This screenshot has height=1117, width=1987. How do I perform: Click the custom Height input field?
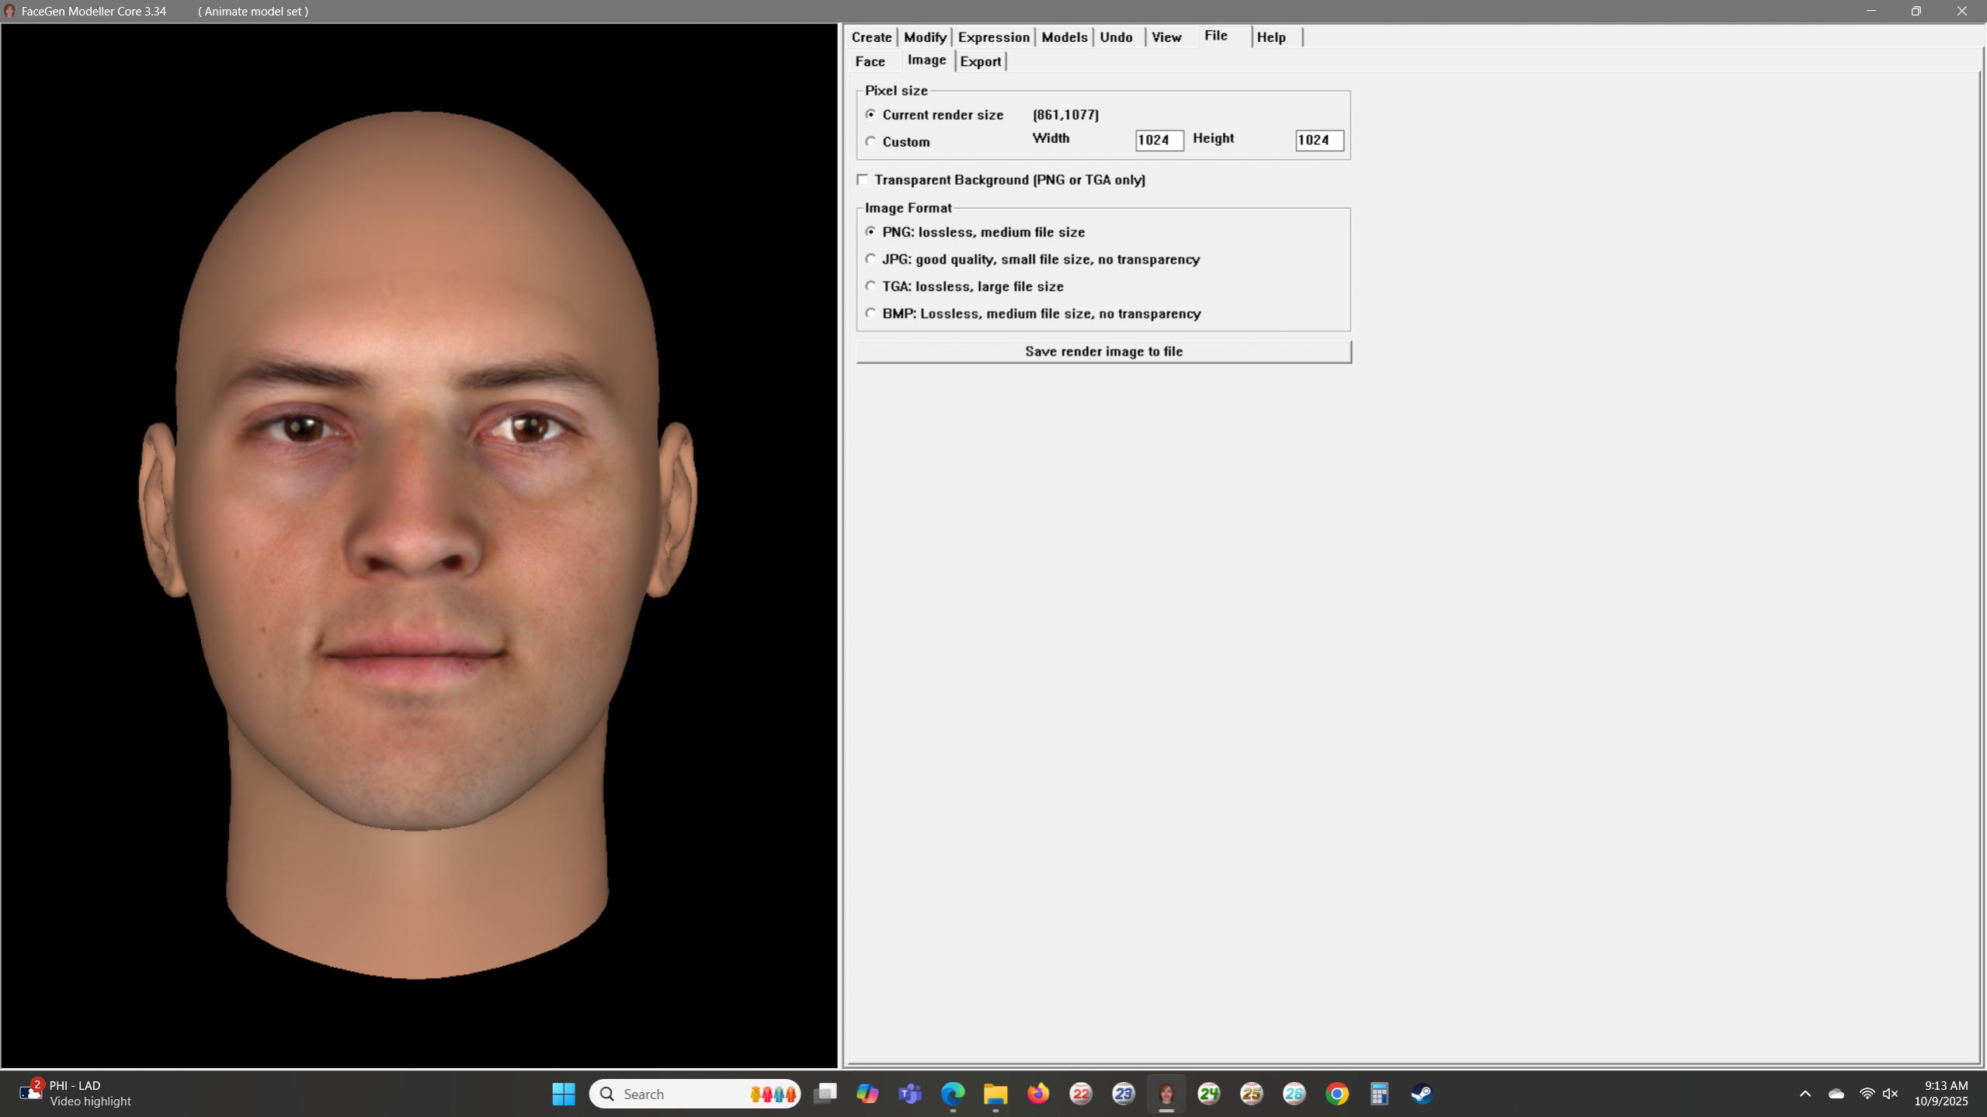tap(1318, 140)
